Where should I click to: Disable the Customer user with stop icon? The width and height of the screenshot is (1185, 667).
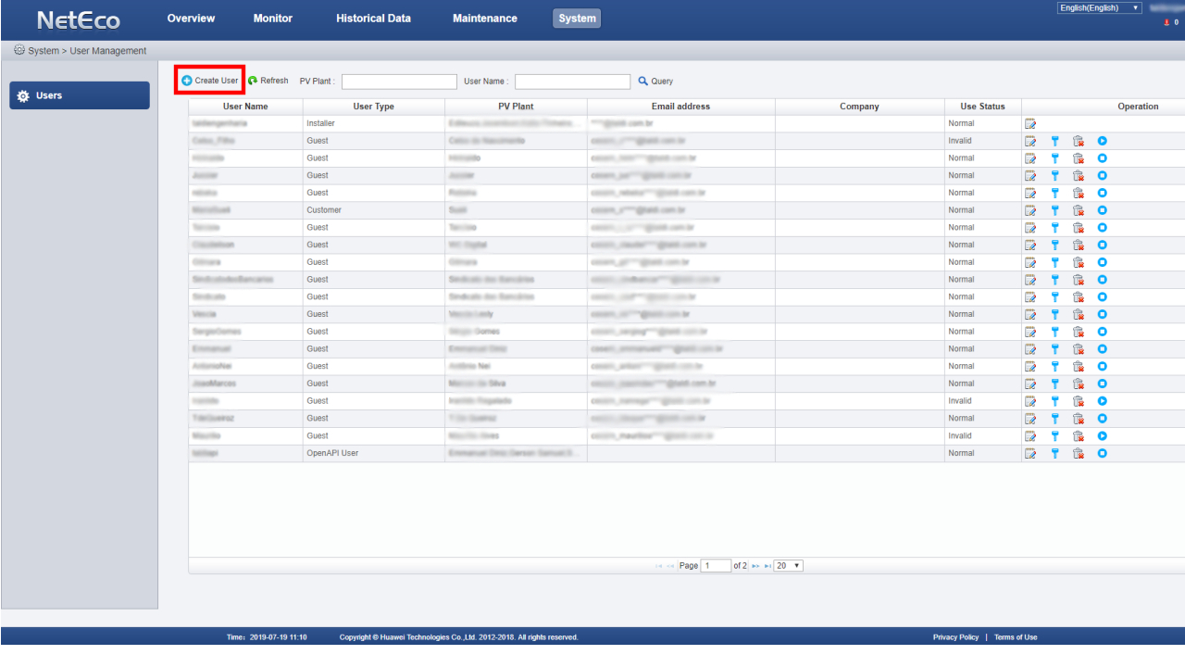coord(1102,210)
